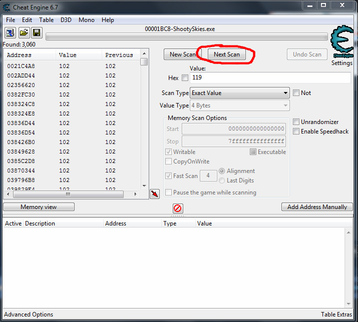Click the Address column header in results

click(x=30, y=55)
